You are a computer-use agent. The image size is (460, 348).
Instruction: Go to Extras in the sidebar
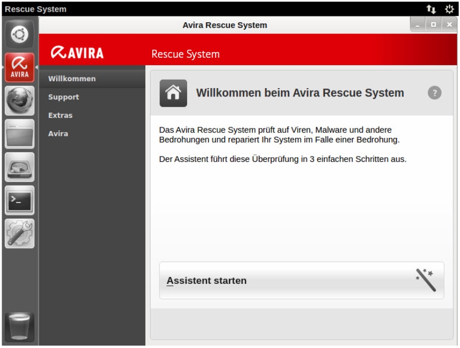pos(60,115)
